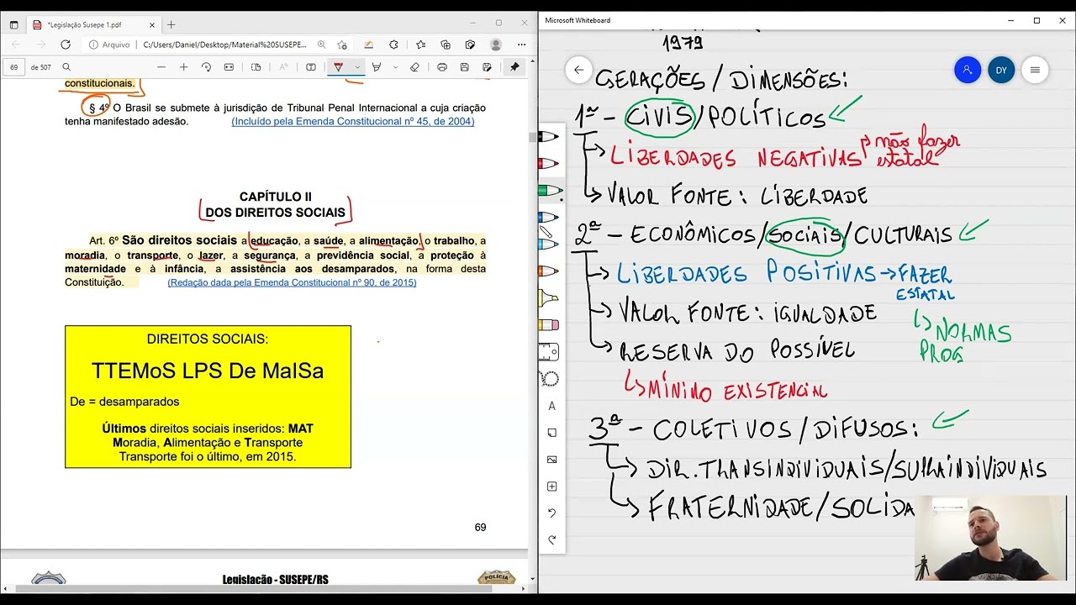Toggle pinning the PDF toolbar
This screenshot has width=1076, height=605.
514,67
